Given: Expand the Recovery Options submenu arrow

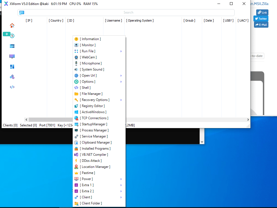Looking at the screenshot, I should tap(121, 100).
